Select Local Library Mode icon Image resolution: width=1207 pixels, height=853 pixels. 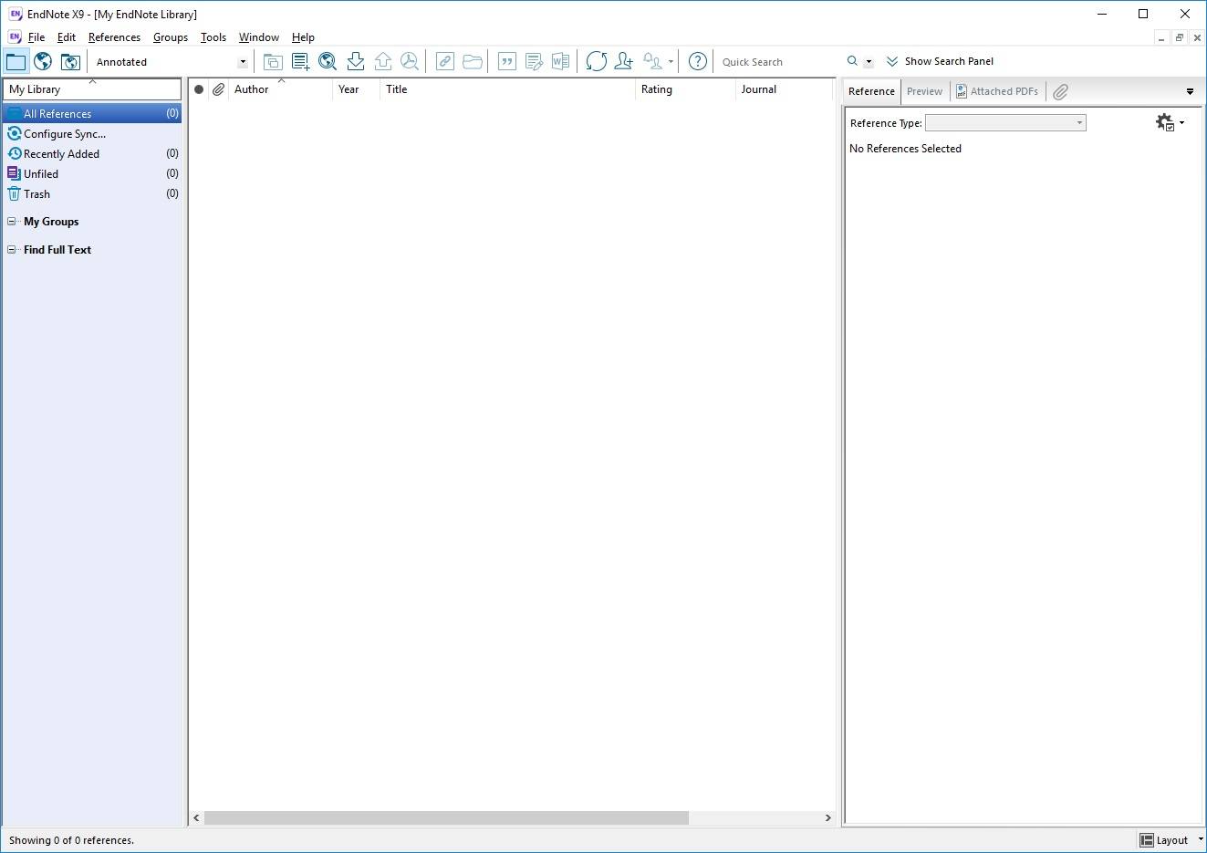point(16,62)
